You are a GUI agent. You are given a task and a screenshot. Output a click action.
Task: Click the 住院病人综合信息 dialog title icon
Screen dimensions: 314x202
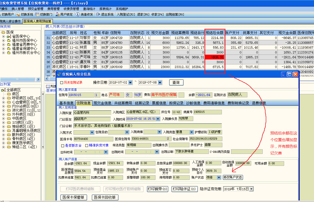(59, 74)
